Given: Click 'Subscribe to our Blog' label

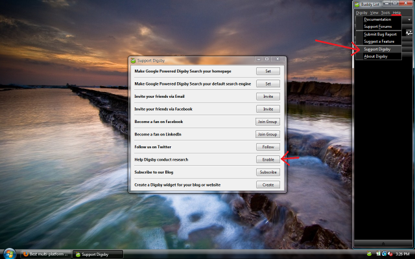Looking at the screenshot, I should click(x=154, y=172).
